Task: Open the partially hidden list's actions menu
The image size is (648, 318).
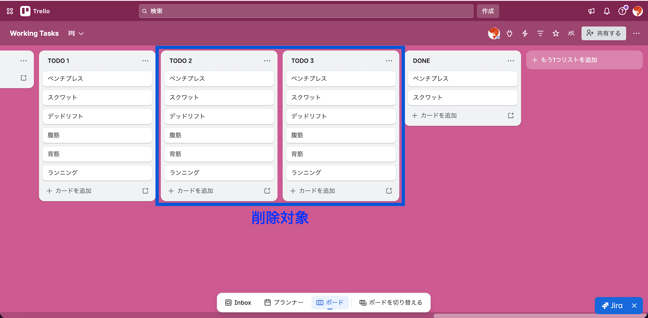Action: 24,61
